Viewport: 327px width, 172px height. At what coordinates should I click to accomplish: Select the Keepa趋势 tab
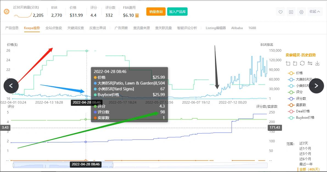32,28
